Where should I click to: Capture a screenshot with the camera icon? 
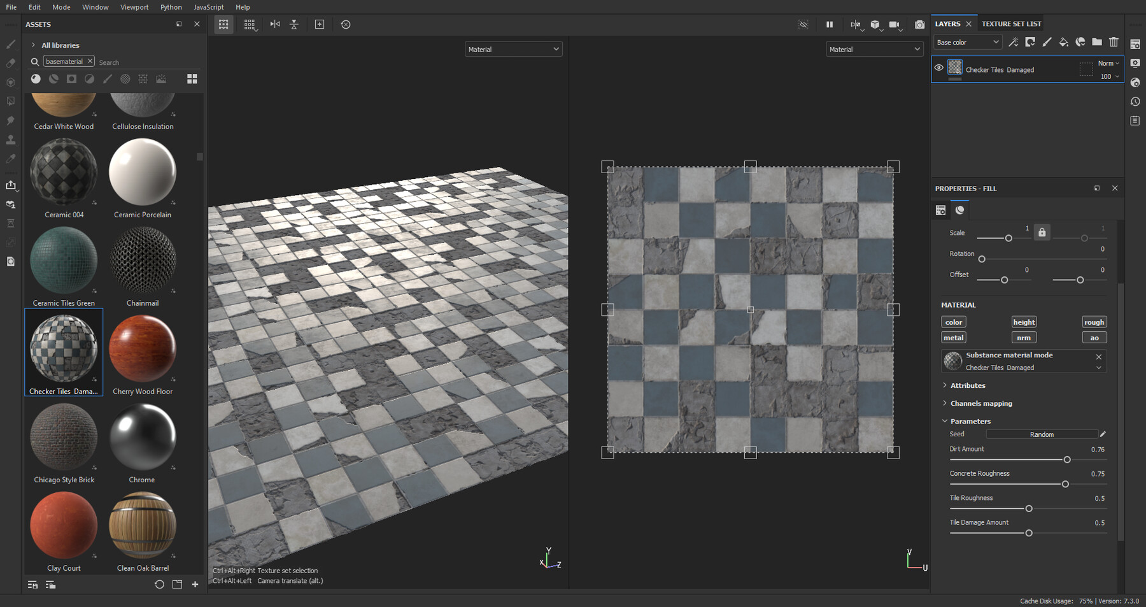point(919,24)
